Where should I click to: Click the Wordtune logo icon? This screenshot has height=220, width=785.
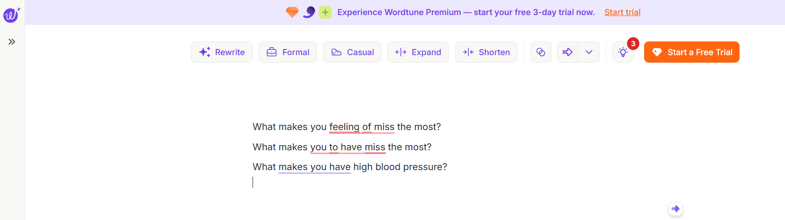coord(11,15)
